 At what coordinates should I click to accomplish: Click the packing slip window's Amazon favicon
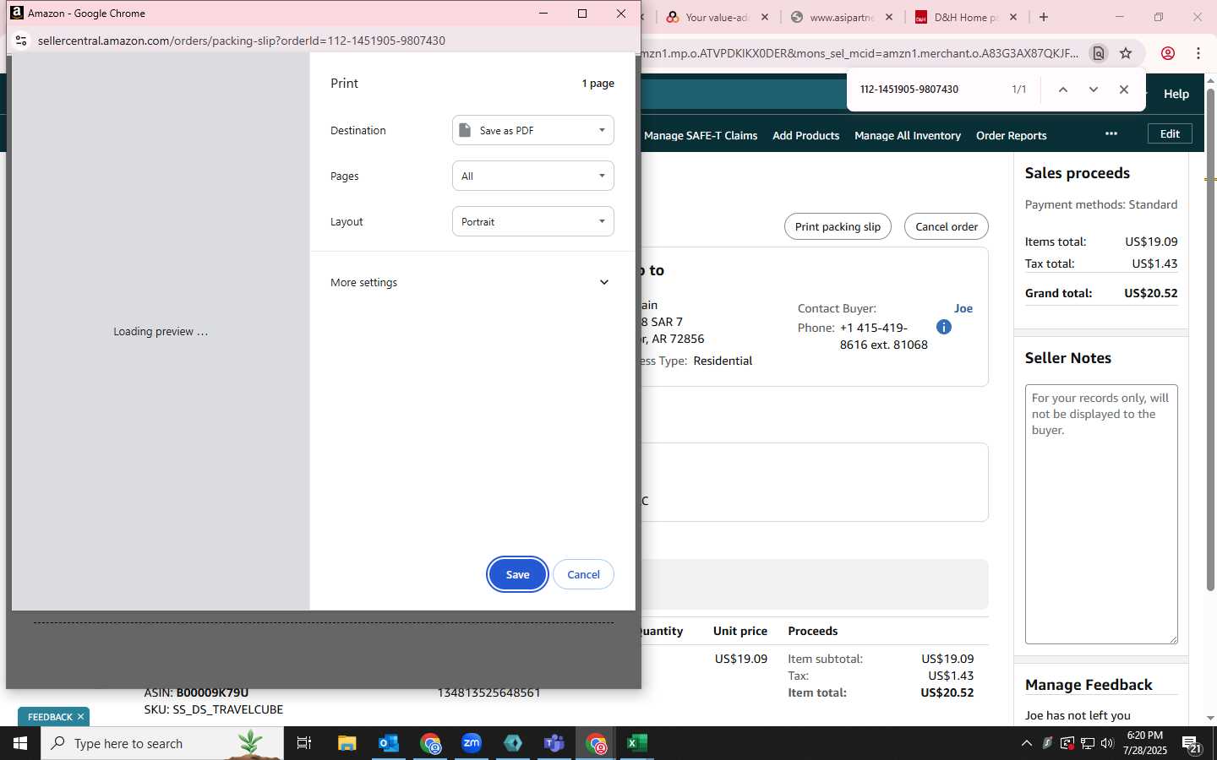click(17, 13)
